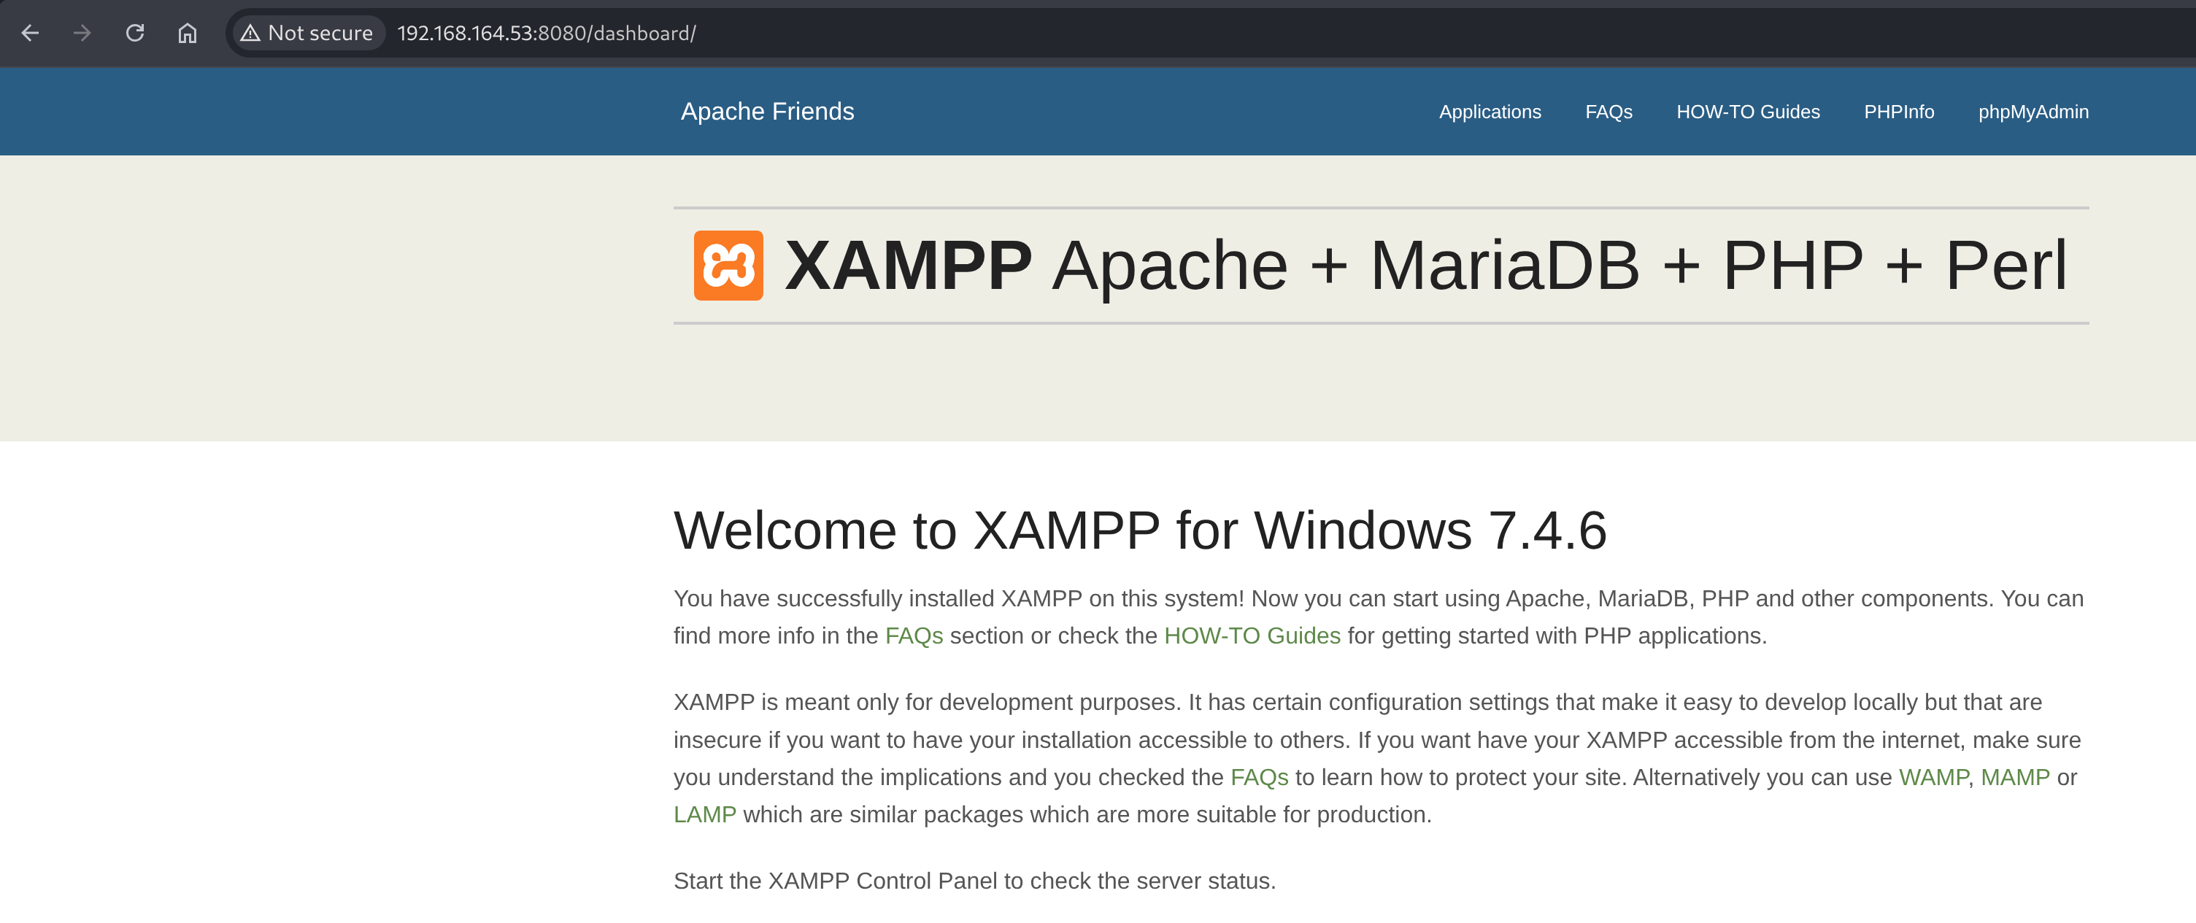The image size is (2196, 923).
Task: Click the browser home icon
Action: coord(188,34)
